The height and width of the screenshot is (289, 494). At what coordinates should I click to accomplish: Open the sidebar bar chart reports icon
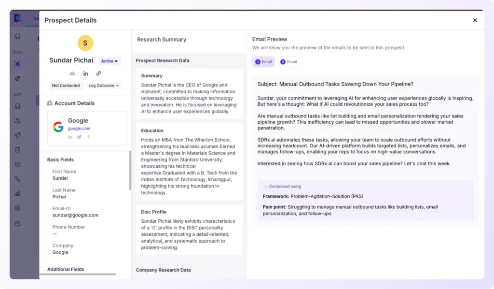point(18,193)
